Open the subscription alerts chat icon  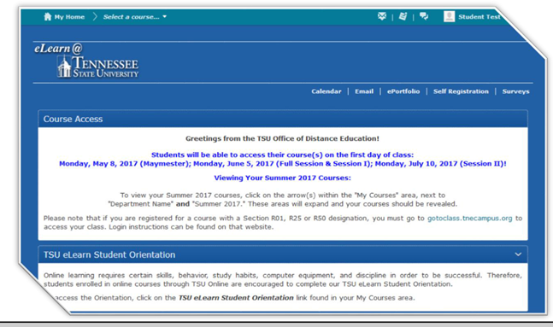coord(424,16)
